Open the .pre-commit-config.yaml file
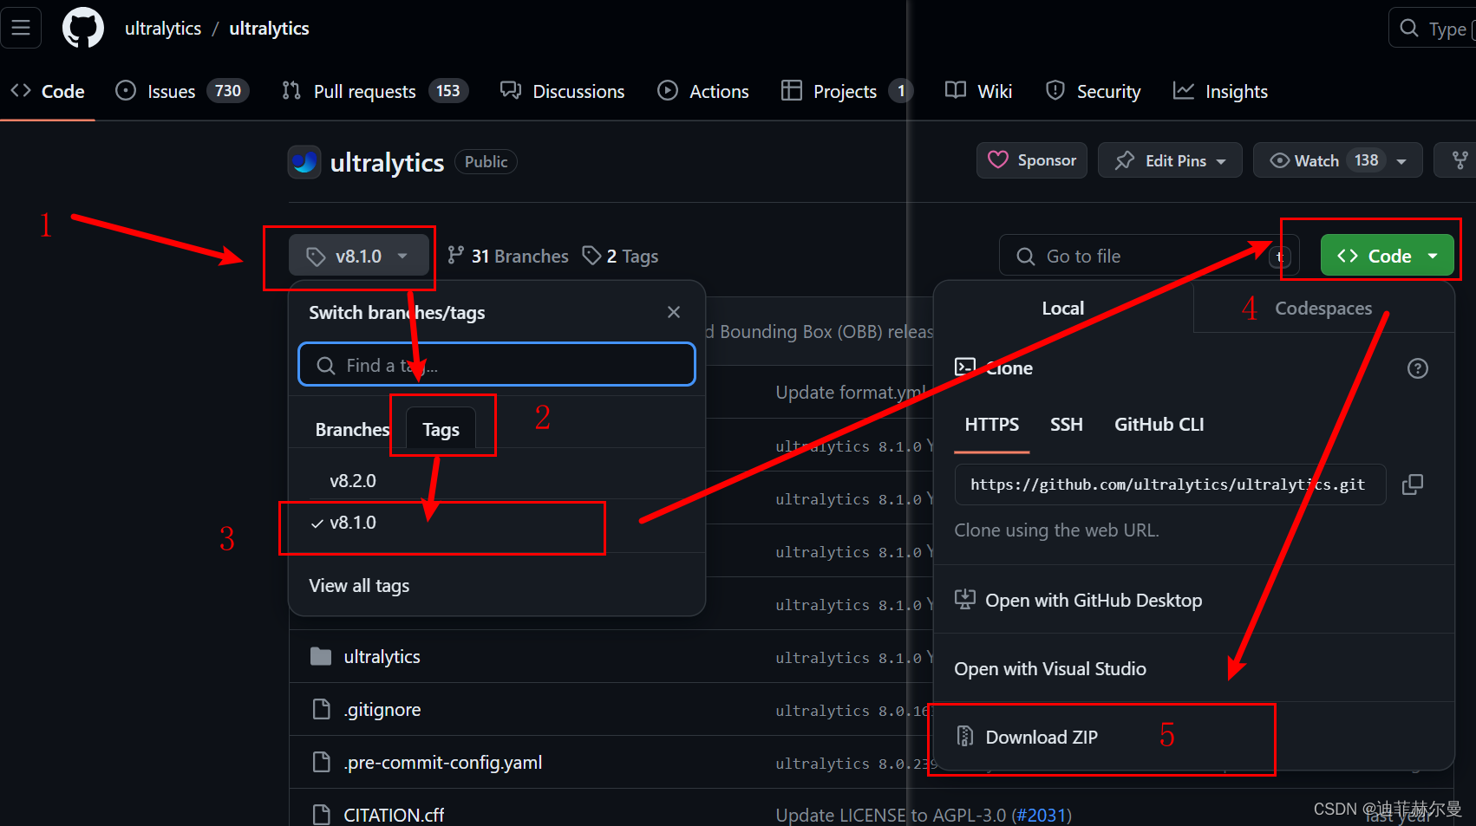Screen dimensions: 1476x826 coord(442,763)
